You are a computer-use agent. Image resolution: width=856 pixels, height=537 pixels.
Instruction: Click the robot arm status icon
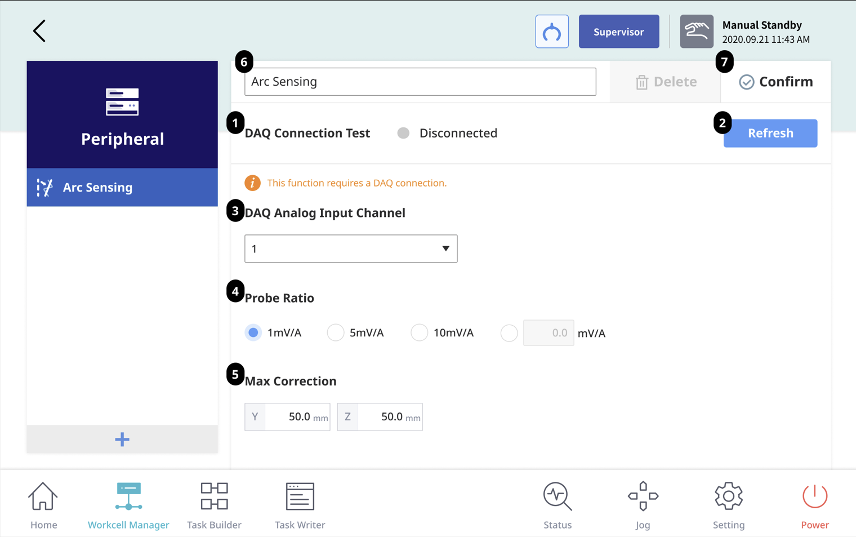[551, 32]
